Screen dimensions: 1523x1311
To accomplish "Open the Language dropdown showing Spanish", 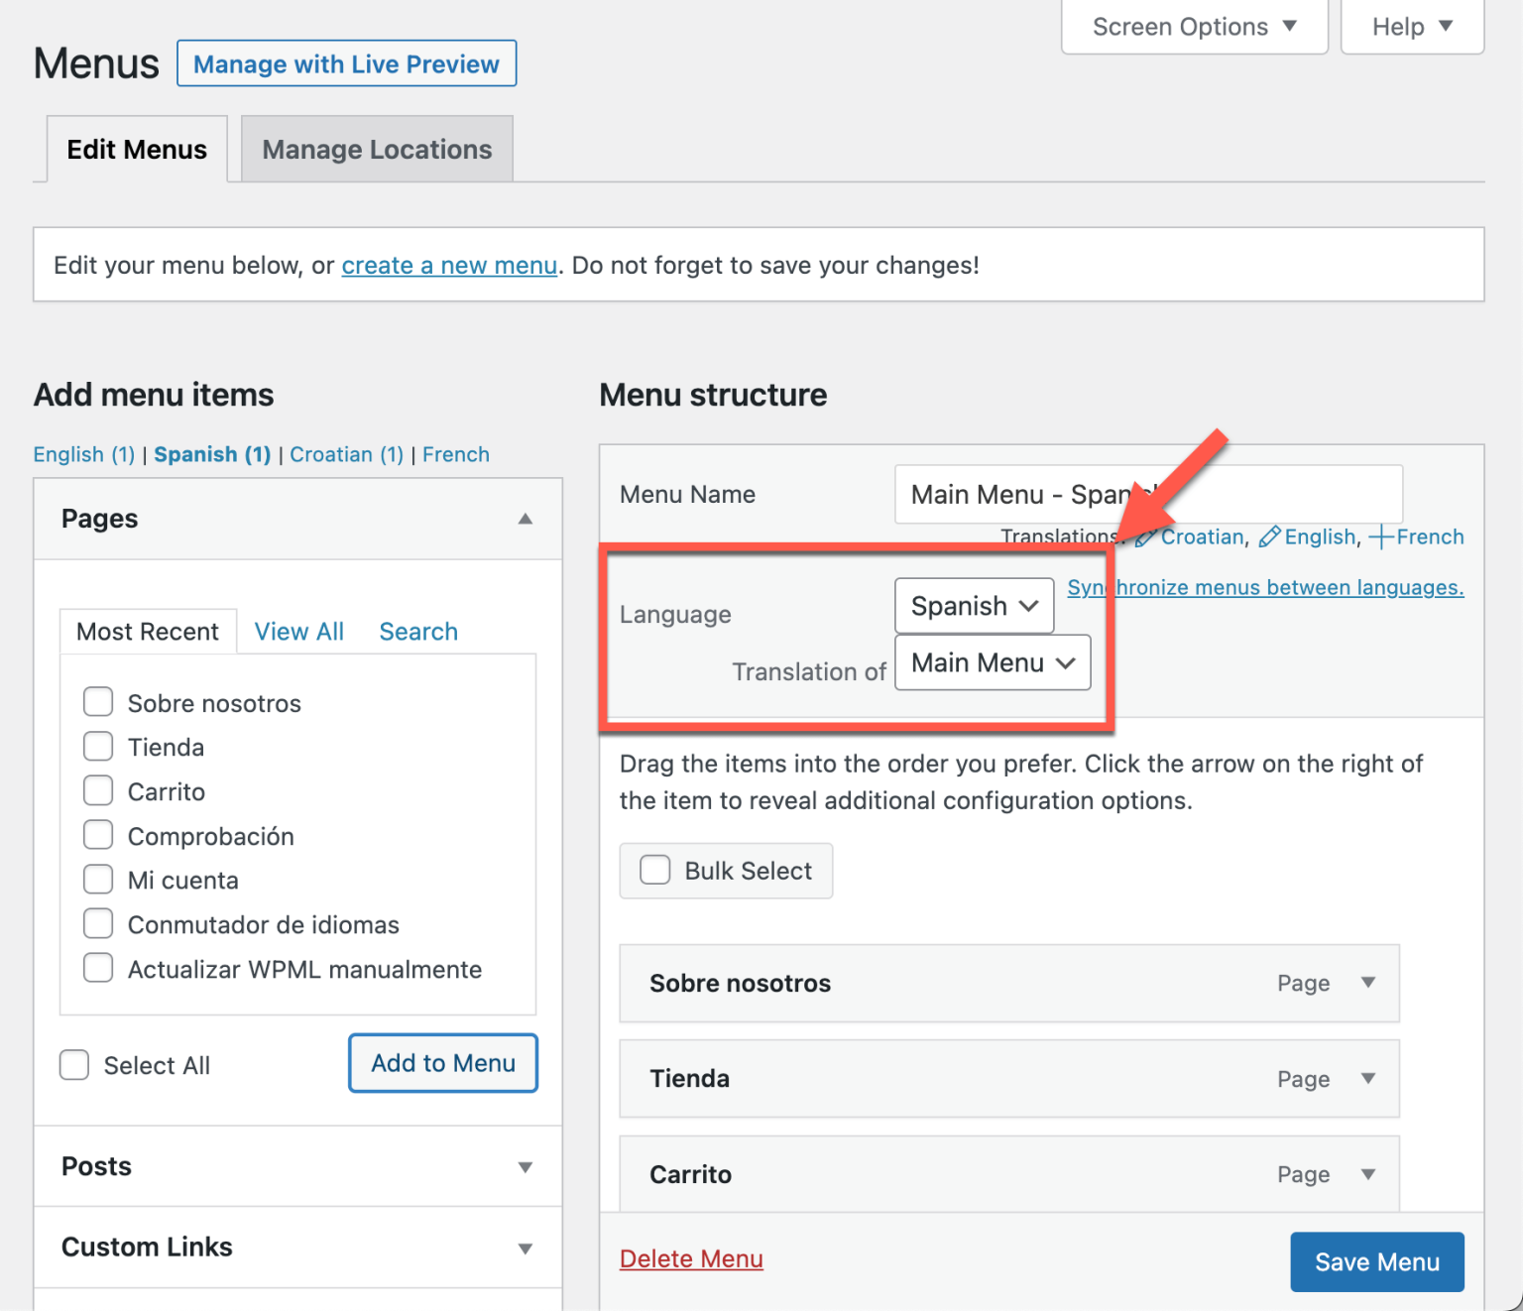I will 974,606.
